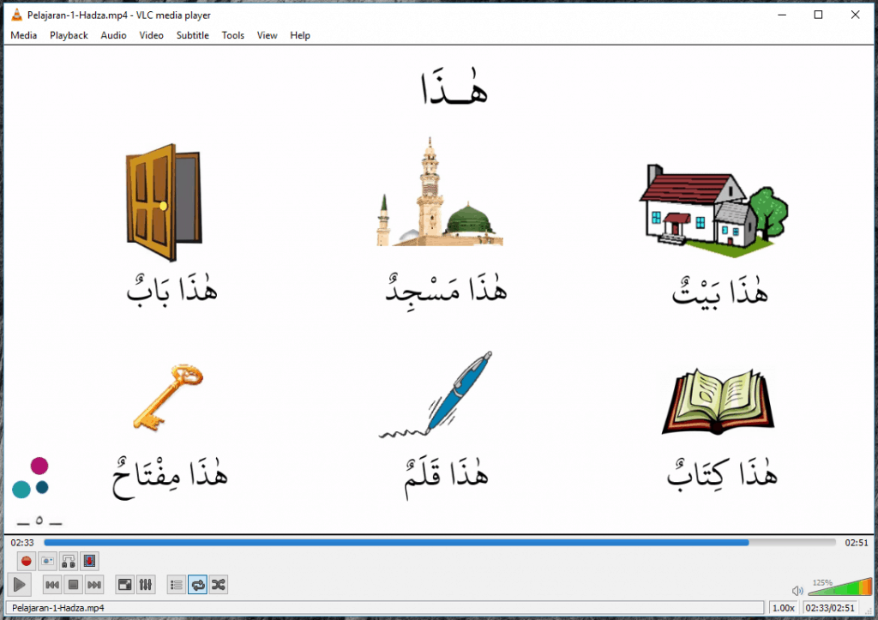Click the frame-by-frame advance icon
878x620 pixels.
tap(89, 560)
